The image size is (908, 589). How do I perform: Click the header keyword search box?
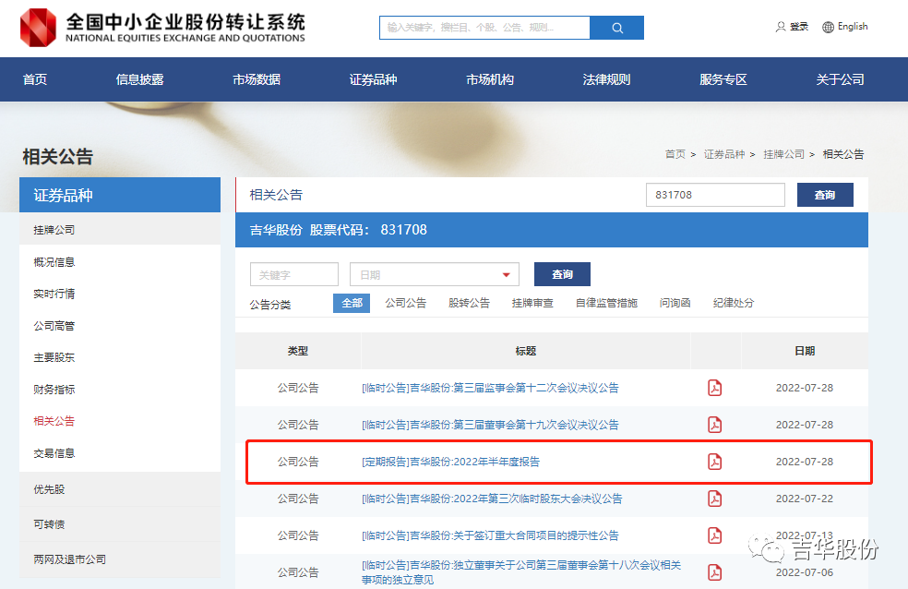click(x=484, y=28)
